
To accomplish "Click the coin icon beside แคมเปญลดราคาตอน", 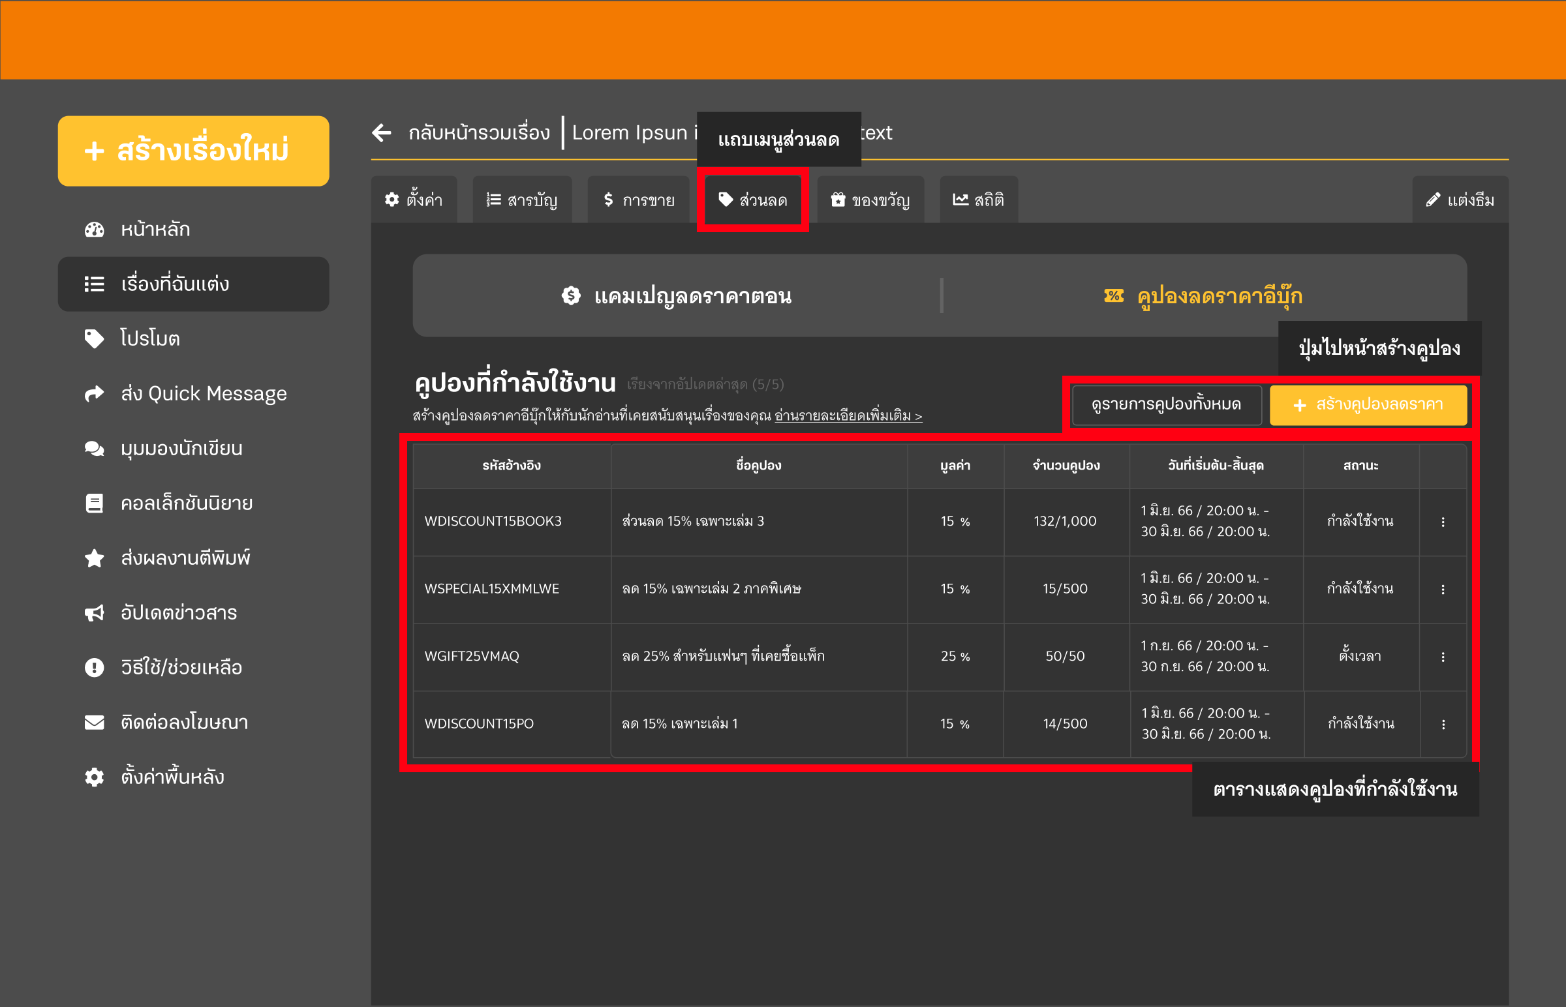I will point(571,296).
